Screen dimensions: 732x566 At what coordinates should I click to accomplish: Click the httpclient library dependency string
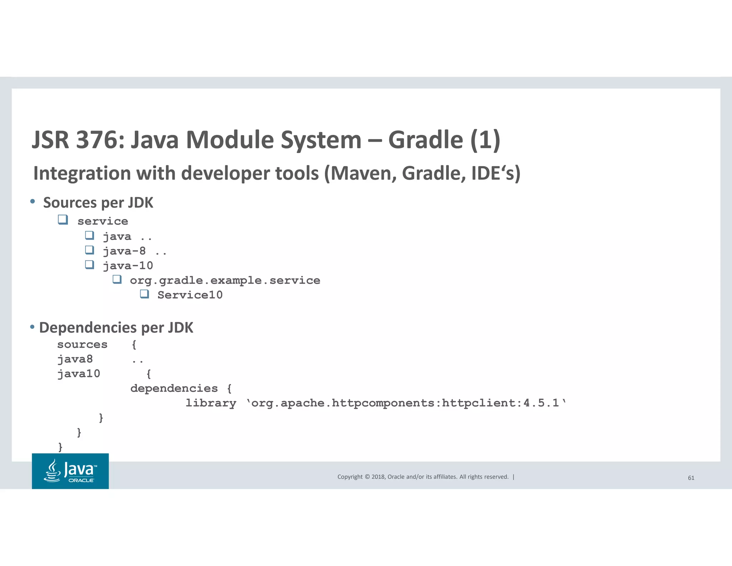(x=406, y=403)
